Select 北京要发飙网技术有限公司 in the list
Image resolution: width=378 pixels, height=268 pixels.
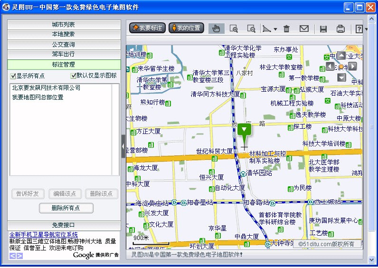point(46,88)
